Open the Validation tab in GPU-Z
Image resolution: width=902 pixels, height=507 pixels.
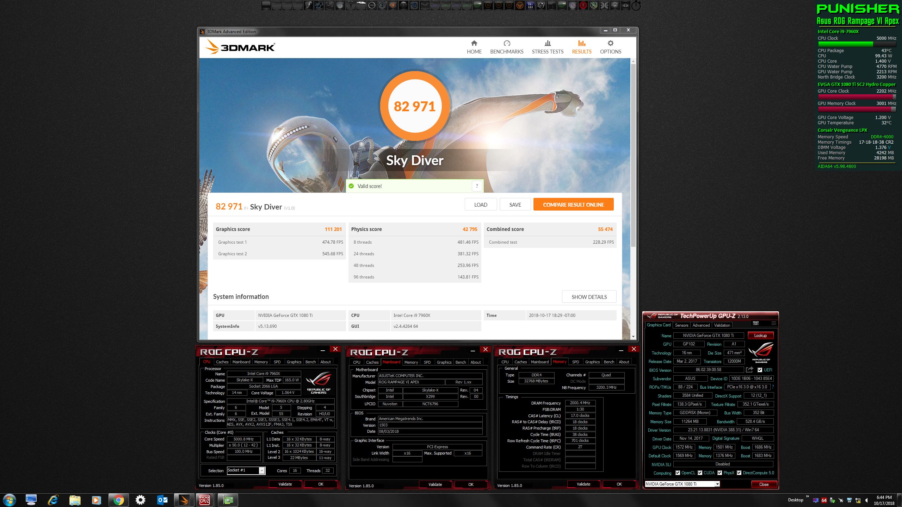pyautogui.click(x=722, y=325)
